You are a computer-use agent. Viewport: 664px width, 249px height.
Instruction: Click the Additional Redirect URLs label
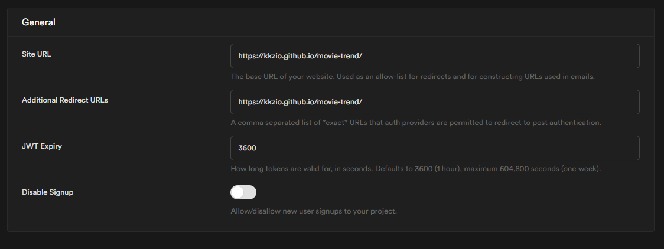point(65,100)
